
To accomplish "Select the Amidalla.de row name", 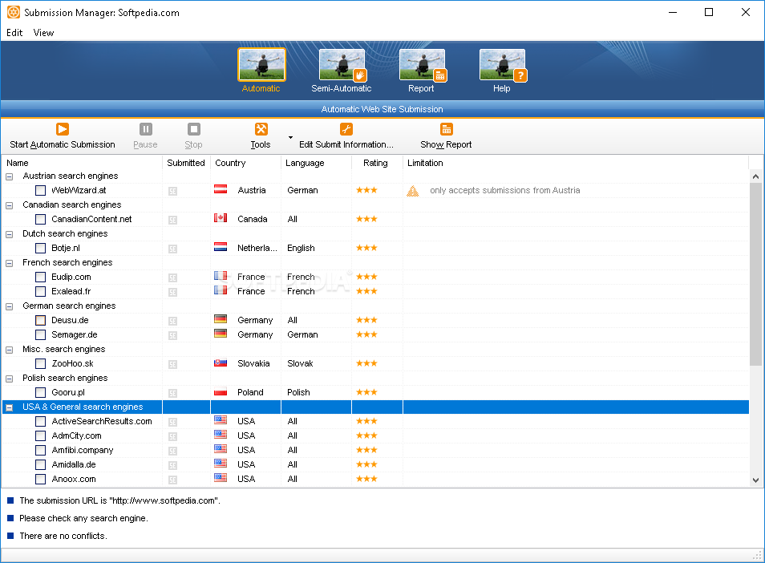I will [74, 464].
